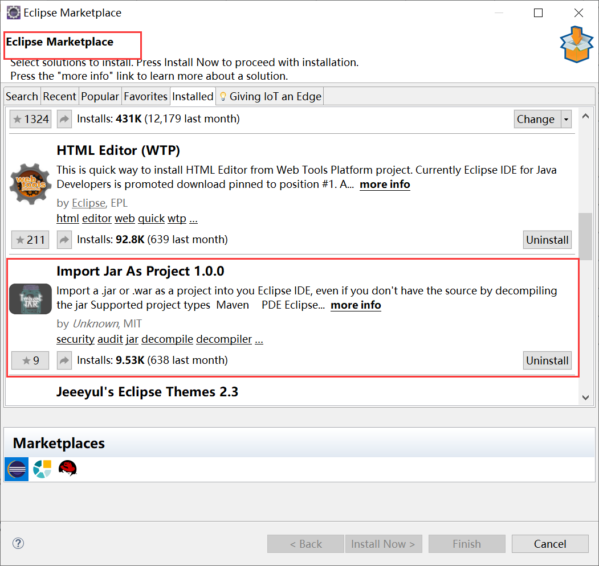Screen dimensions: 599x566
Task: Click the scrollbar up arrow
Action: coord(585,116)
